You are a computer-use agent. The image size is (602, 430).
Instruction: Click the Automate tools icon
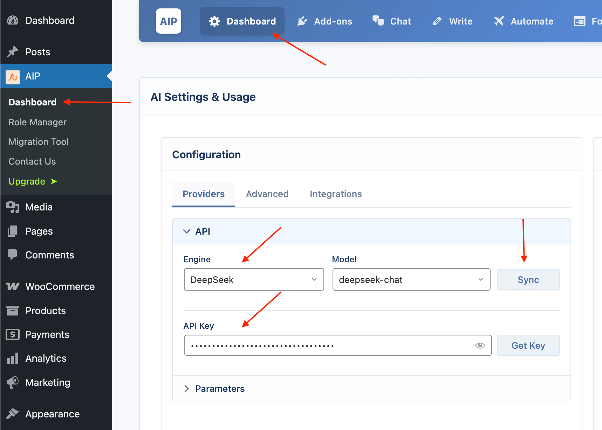(x=499, y=21)
